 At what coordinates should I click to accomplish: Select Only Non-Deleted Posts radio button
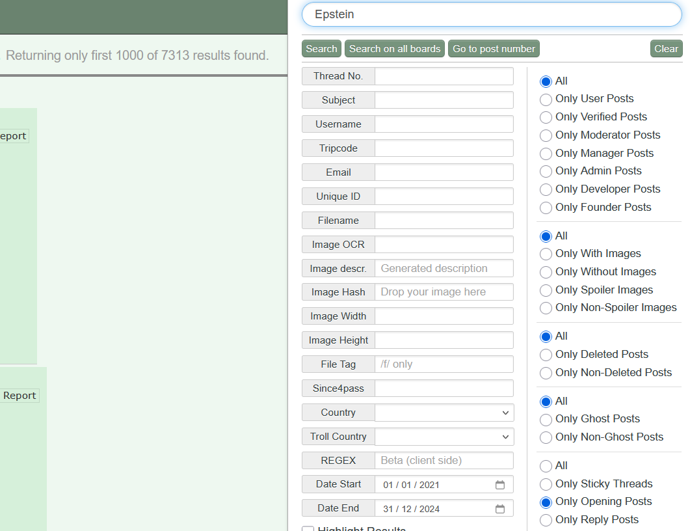click(546, 374)
